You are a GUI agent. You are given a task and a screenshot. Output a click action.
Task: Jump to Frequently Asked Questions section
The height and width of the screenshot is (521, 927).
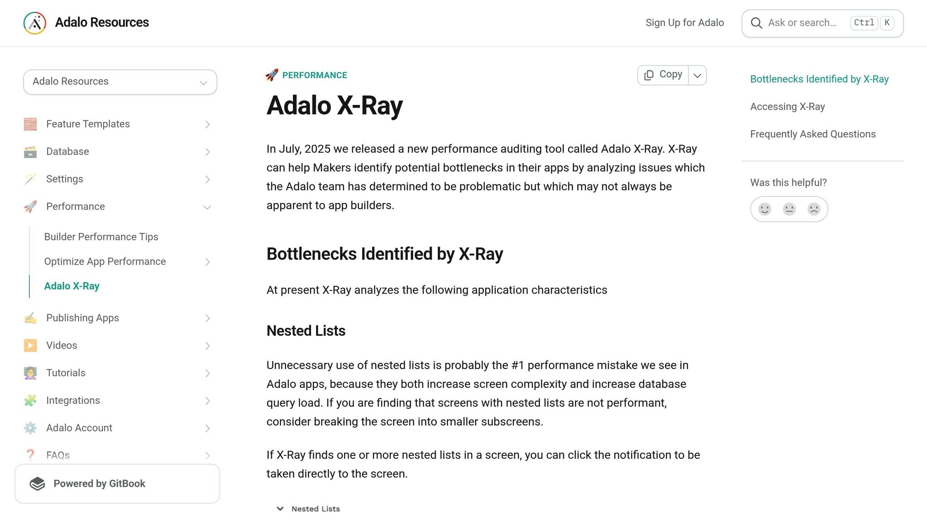coord(812,134)
